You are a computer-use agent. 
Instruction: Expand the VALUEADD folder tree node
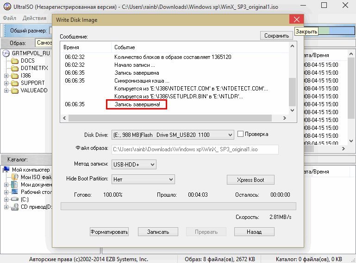6,91
